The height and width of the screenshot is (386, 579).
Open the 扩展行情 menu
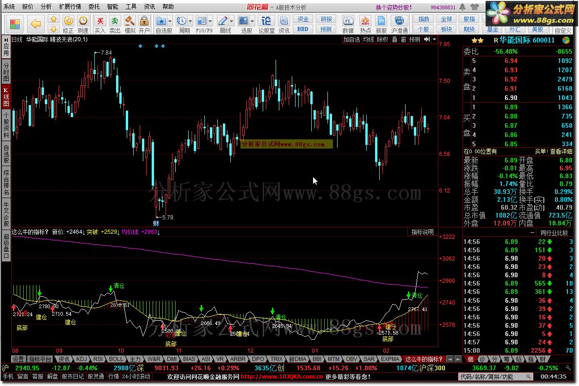[70, 7]
